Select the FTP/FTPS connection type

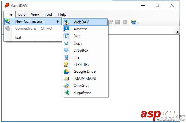(85, 64)
